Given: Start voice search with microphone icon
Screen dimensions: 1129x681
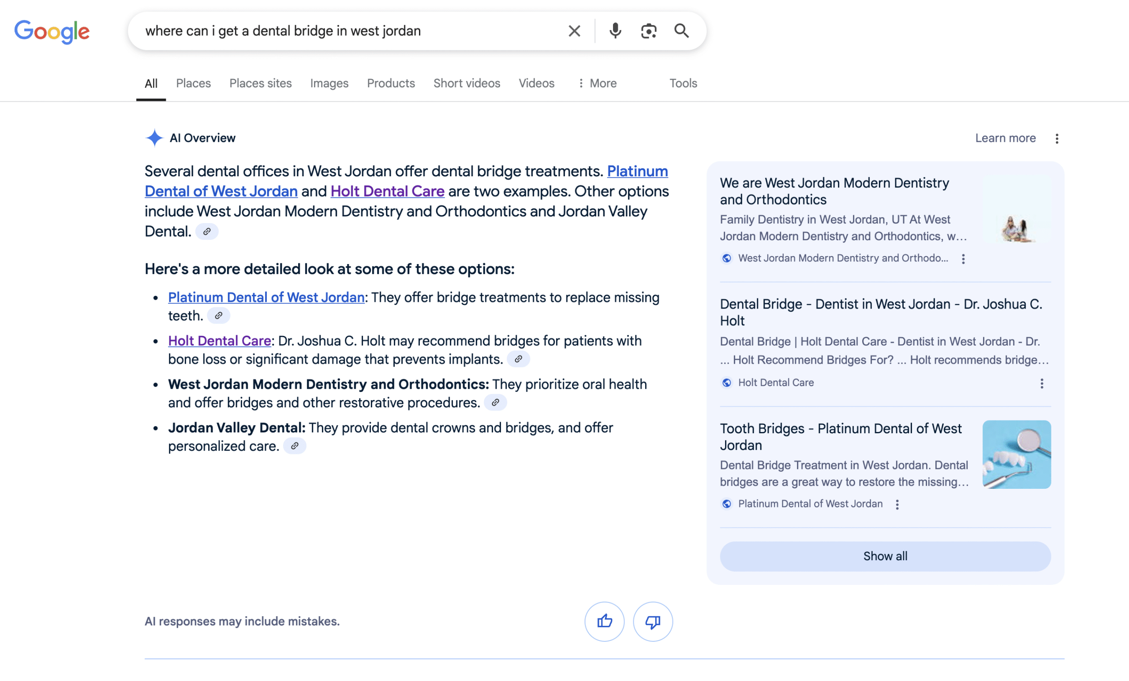Looking at the screenshot, I should click(615, 31).
